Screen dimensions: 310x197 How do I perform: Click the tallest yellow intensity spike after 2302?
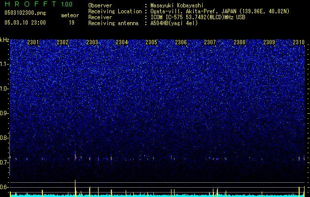point(75,188)
